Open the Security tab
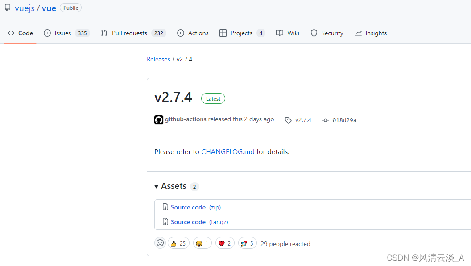Viewport: 471px width, 266px height. (x=327, y=33)
